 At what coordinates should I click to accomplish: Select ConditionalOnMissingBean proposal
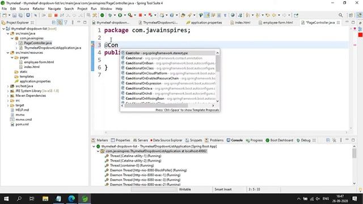tap(168, 99)
